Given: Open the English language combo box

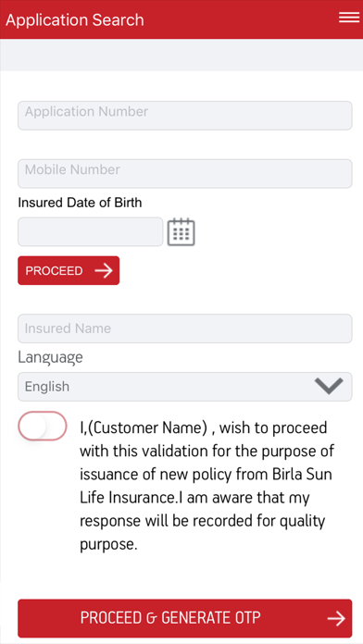Looking at the screenshot, I should tap(185, 387).
